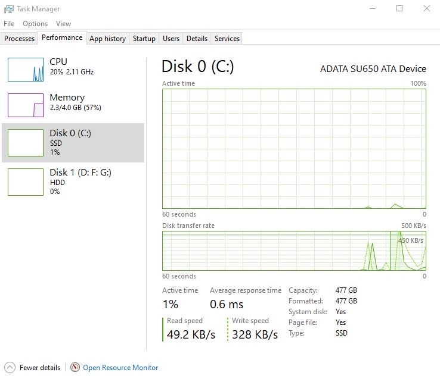Switch to the Details tab
The width and height of the screenshot is (440, 382).
coord(197,39)
